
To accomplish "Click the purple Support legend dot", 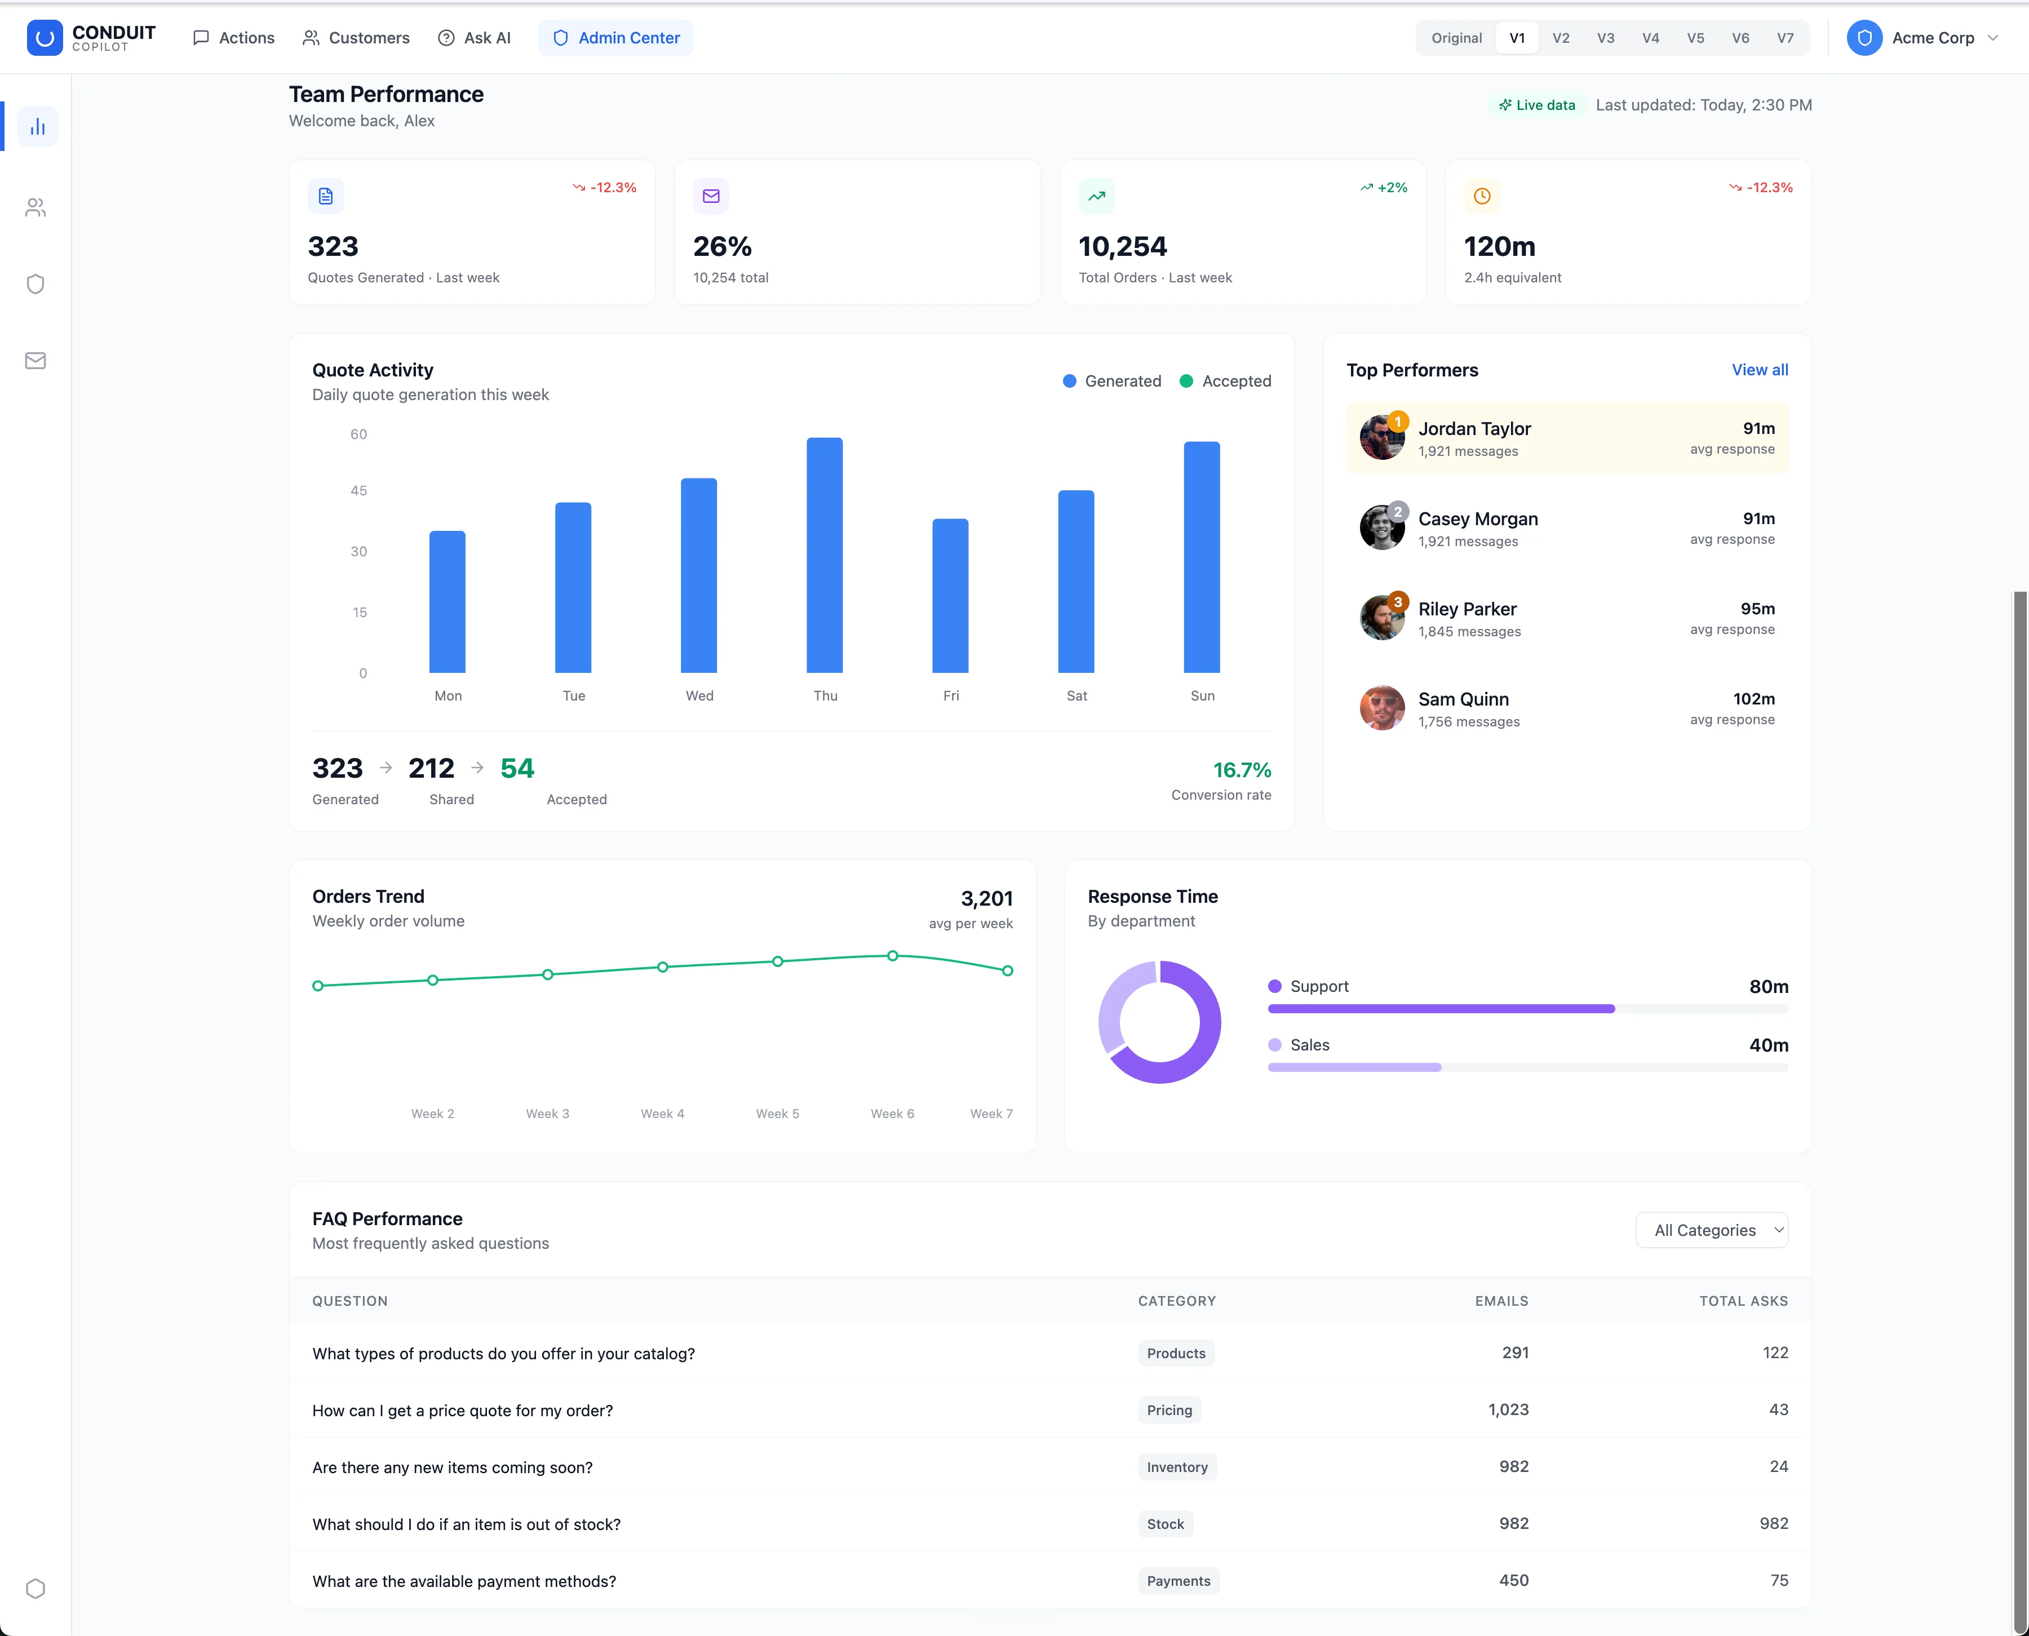I will (1275, 986).
